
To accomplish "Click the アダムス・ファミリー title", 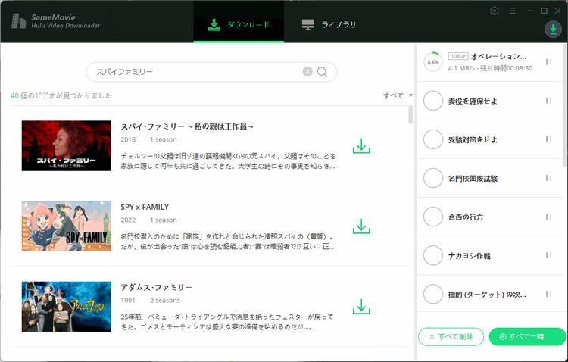I will coord(156,287).
